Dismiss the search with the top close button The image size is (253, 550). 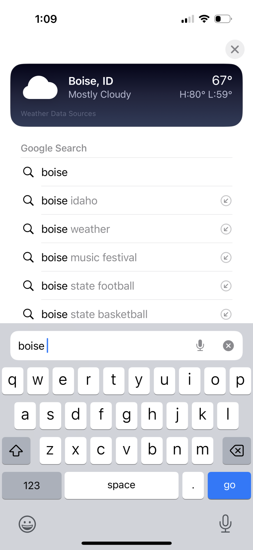[235, 50]
